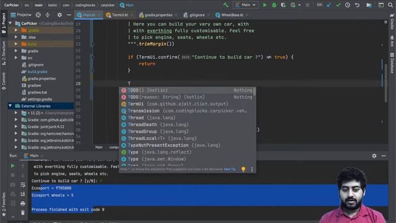Image resolution: width=396 pixels, height=223 pixels.
Task: Click the Search Everywhere magnifier icon
Action: [x=390, y=5]
